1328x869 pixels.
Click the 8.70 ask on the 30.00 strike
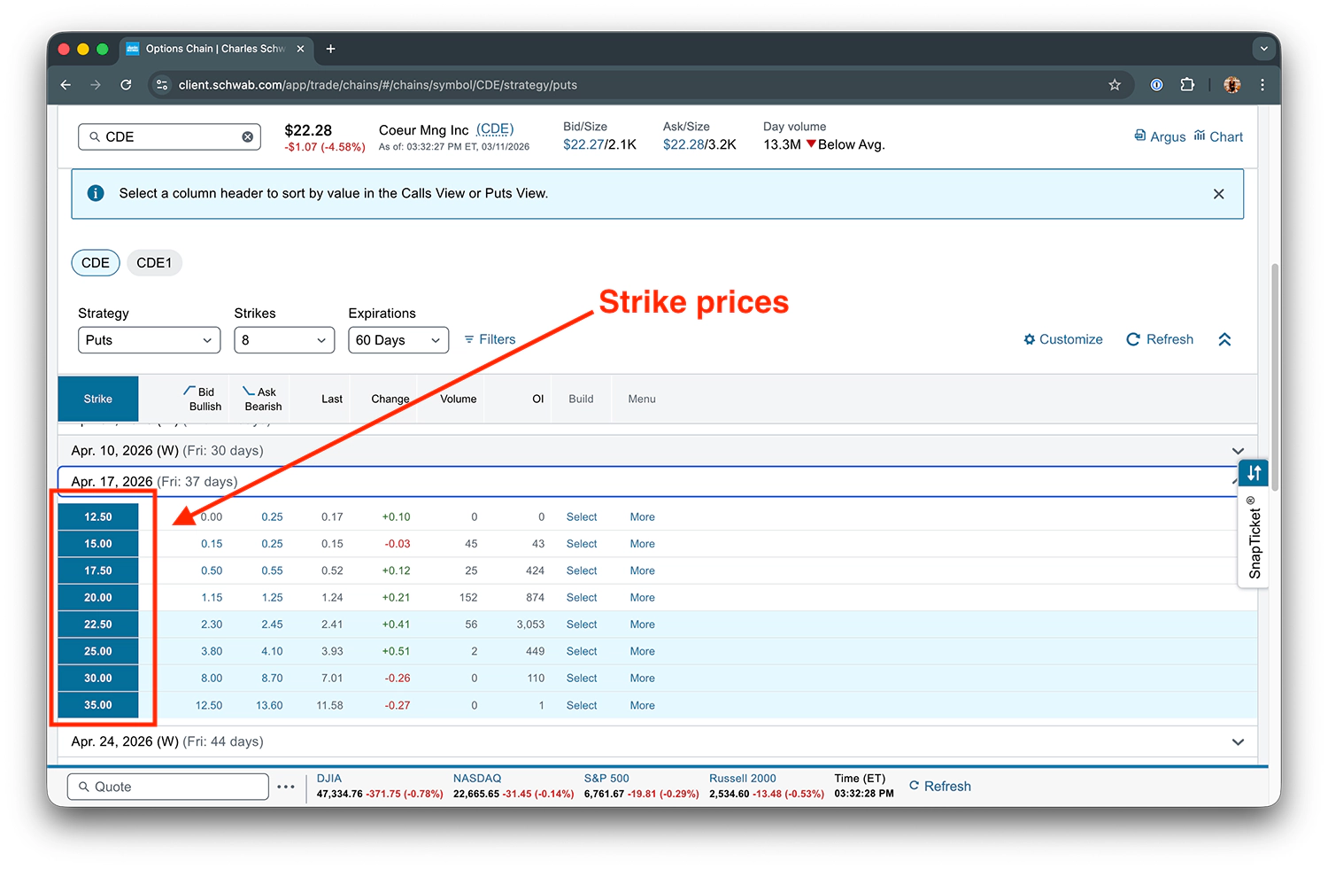[272, 679]
